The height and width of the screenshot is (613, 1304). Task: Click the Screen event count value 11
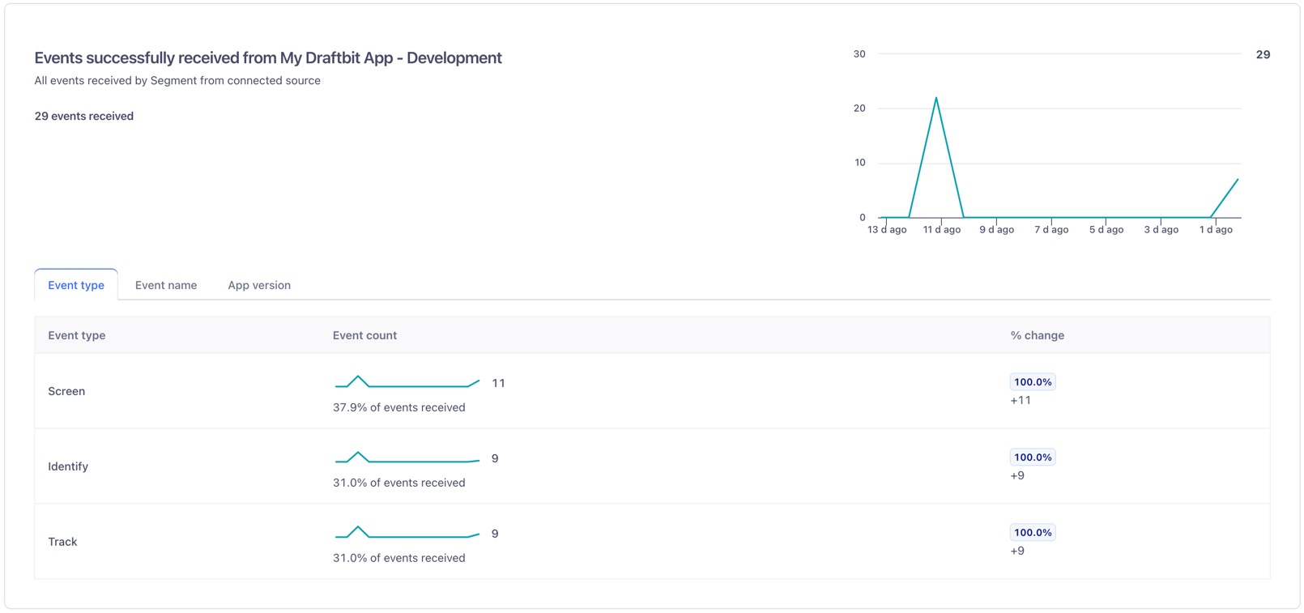pyautogui.click(x=498, y=383)
